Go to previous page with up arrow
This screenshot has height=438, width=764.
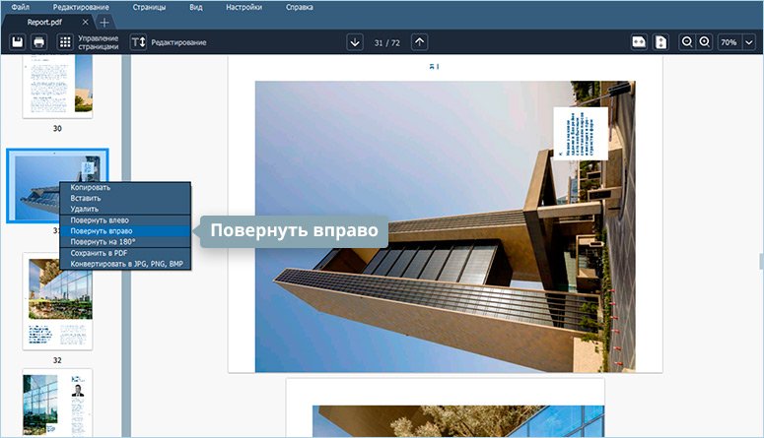point(420,42)
